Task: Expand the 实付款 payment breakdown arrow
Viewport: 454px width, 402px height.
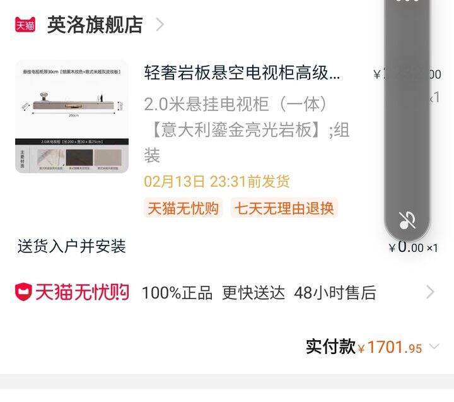Action: [x=434, y=346]
